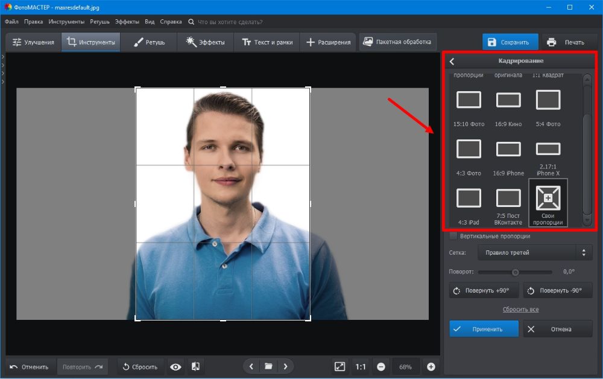Select the 4:3 iPad crop preset
The height and width of the screenshot is (379, 603).
pyautogui.click(x=469, y=198)
